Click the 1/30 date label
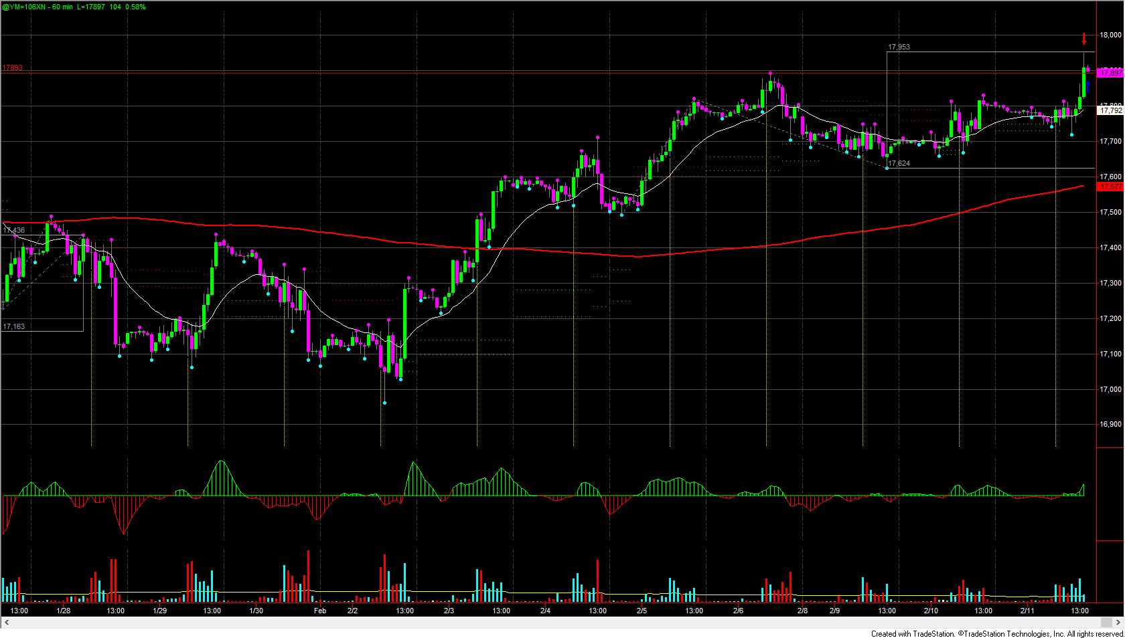The image size is (1125, 638). tap(256, 611)
